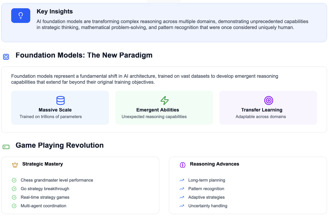Screen dimensions: 329x219
Task: Select the Emergent Abilities card title
Action: [158, 110]
